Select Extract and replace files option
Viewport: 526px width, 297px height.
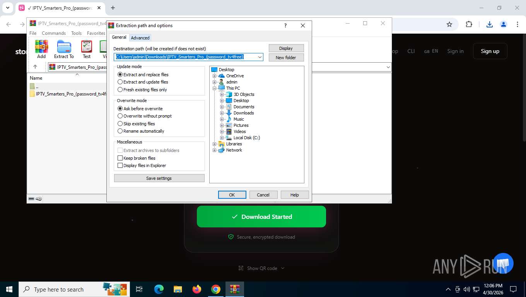coord(143,75)
